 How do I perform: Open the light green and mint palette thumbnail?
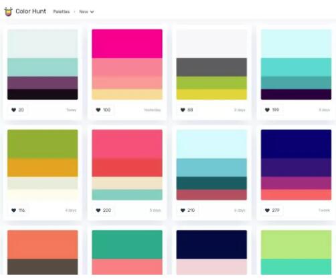pyautogui.click(x=296, y=252)
